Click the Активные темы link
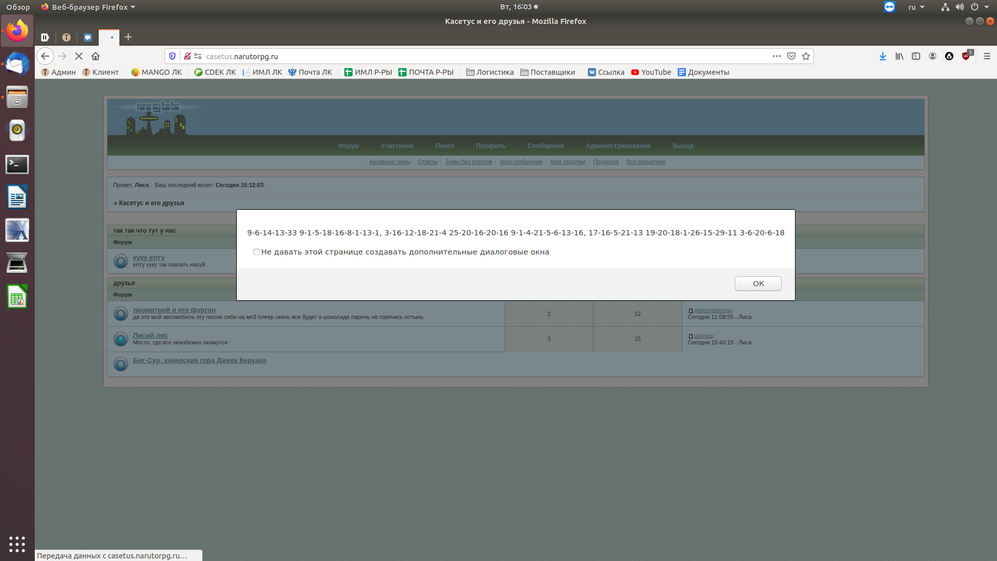Image resolution: width=997 pixels, height=561 pixels. [x=389, y=162]
